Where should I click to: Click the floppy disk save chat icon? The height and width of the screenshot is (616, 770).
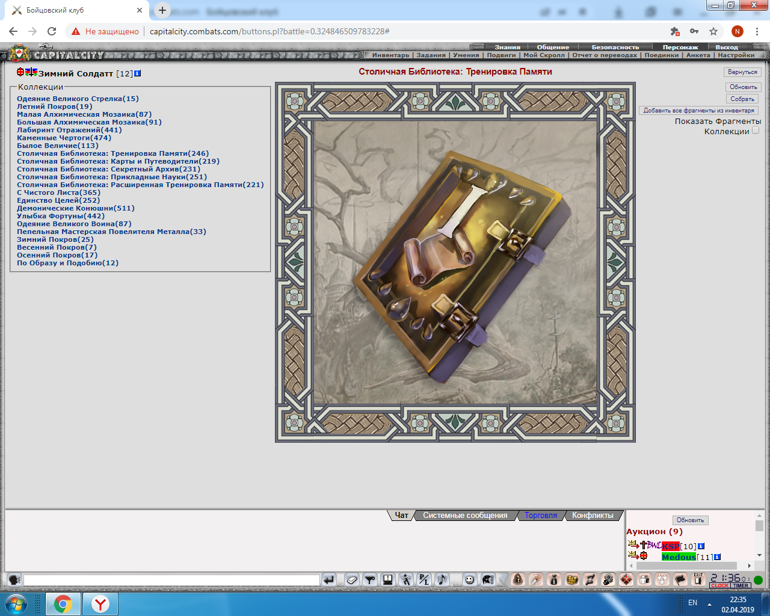coord(388,580)
